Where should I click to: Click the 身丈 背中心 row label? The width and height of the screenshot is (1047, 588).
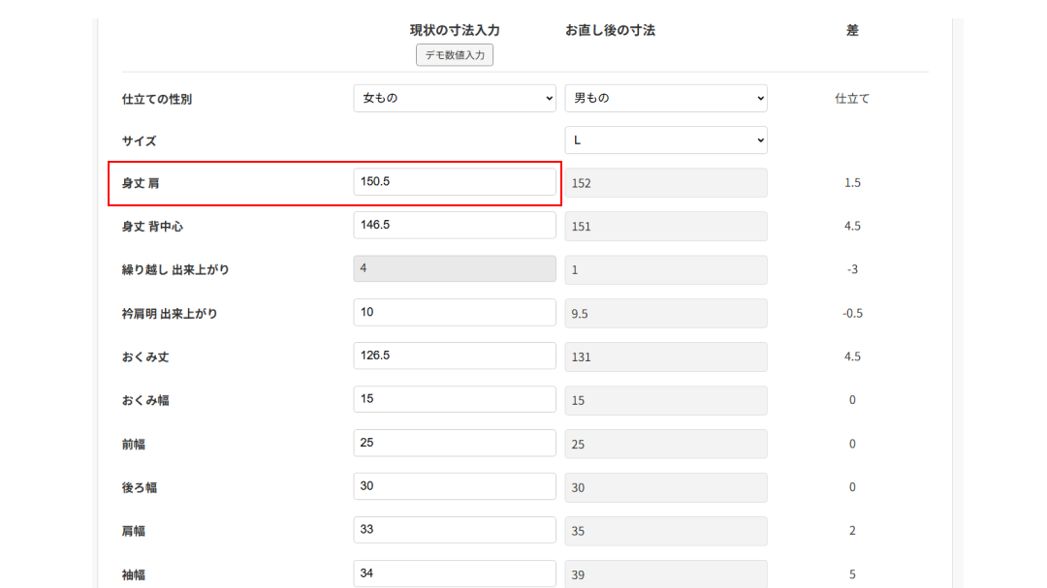coord(152,227)
